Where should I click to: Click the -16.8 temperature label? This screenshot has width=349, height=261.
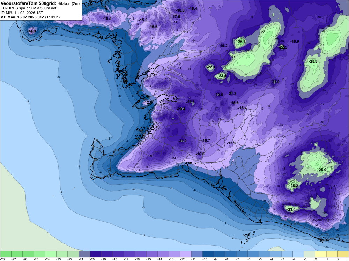tap(200, 154)
